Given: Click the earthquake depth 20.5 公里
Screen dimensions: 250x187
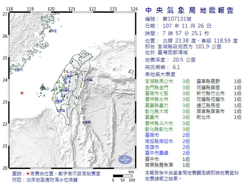Looking at the screenshot, I should pyautogui.click(x=184, y=60).
